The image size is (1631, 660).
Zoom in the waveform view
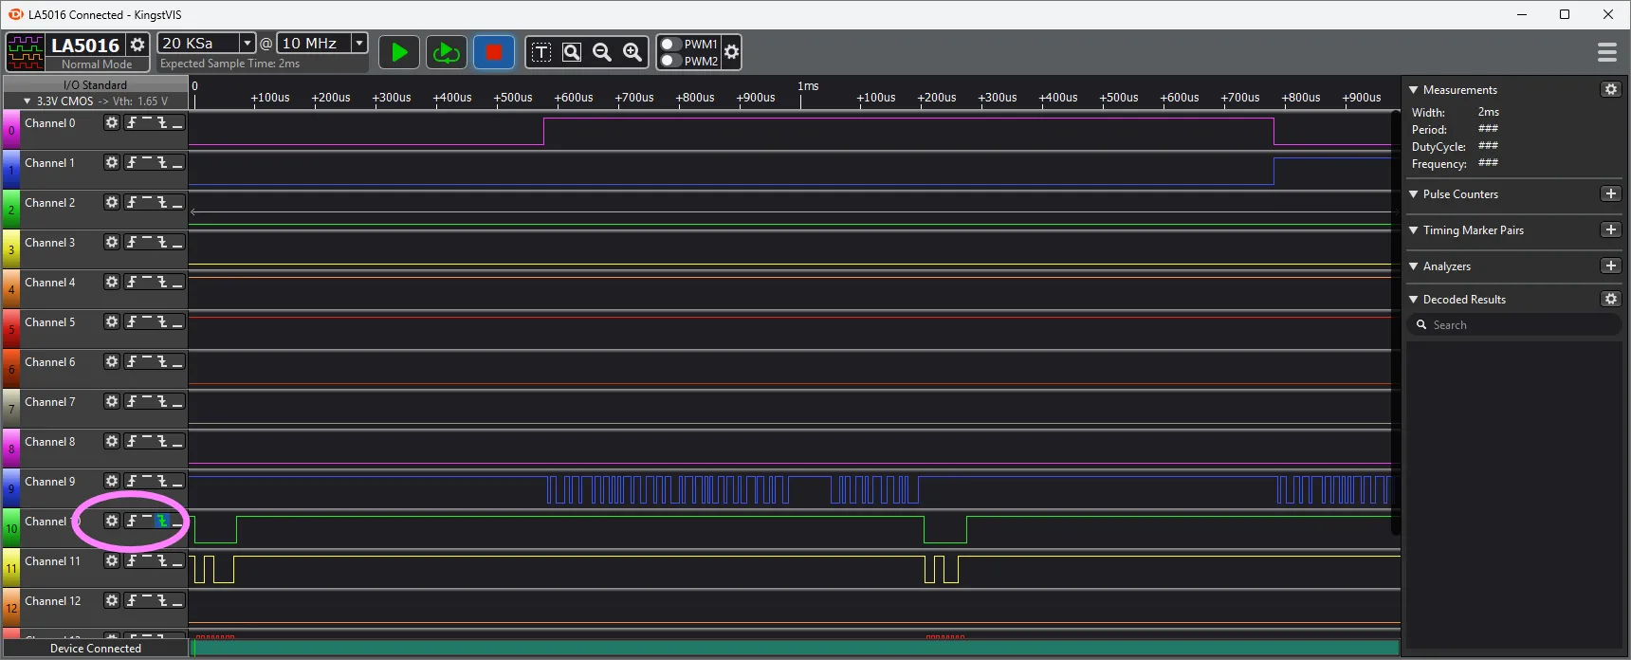(x=632, y=52)
